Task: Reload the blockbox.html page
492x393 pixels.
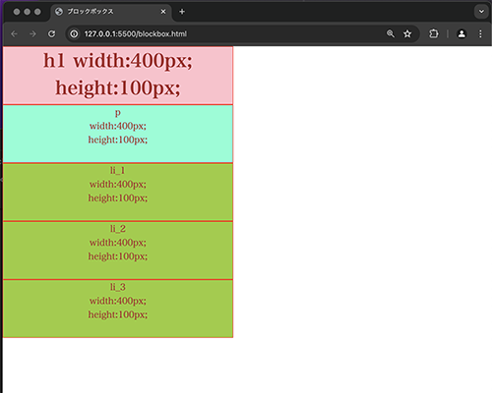Action: click(52, 33)
